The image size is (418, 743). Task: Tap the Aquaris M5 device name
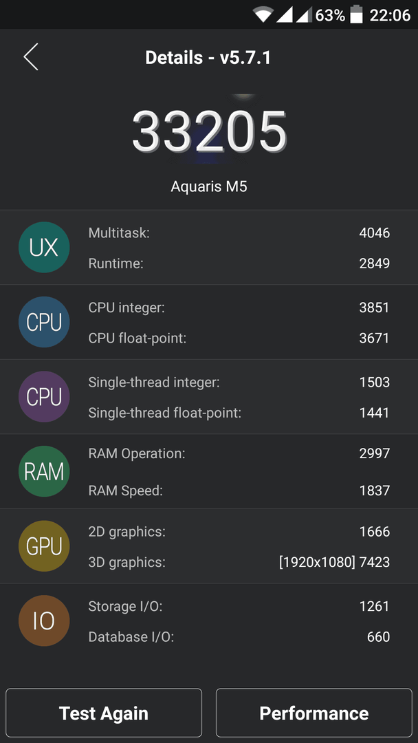coord(209,186)
